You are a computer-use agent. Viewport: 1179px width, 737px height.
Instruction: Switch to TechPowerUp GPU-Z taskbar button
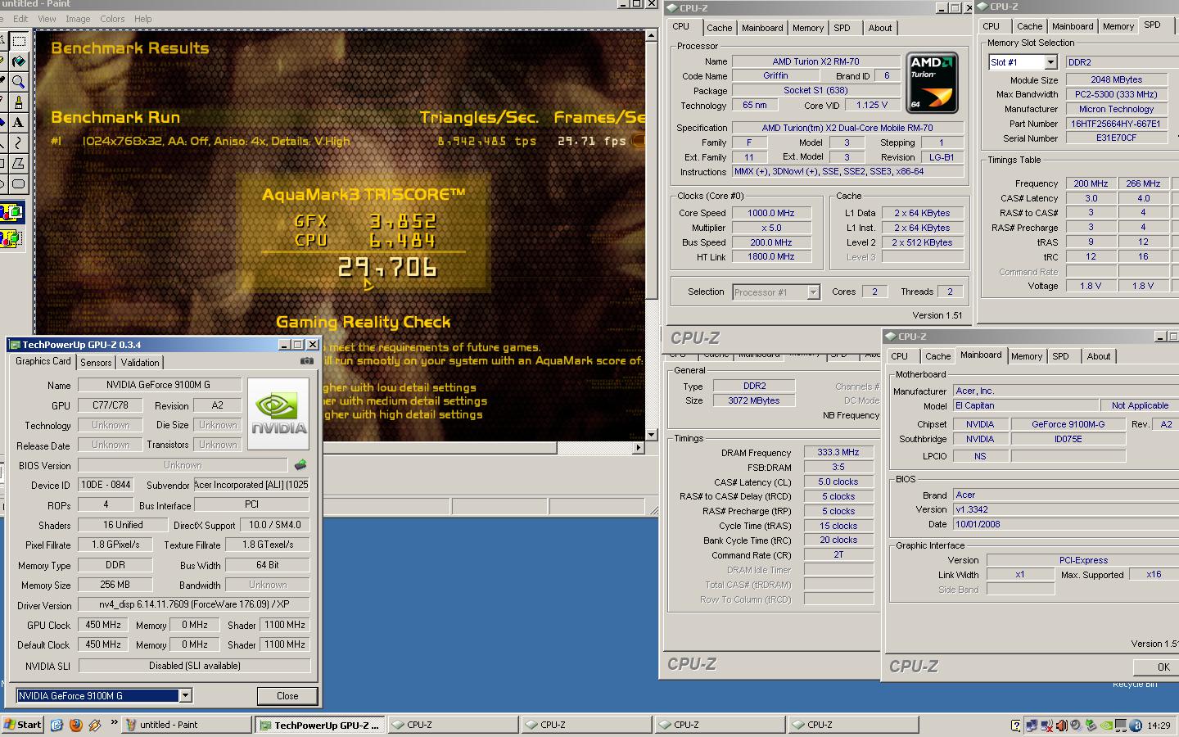click(x=319, y=725)
